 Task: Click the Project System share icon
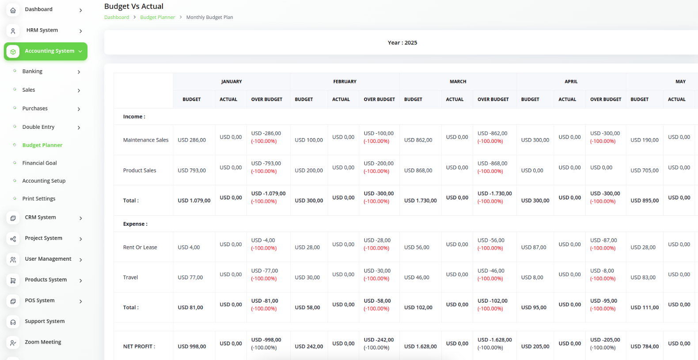click(13, 239)
